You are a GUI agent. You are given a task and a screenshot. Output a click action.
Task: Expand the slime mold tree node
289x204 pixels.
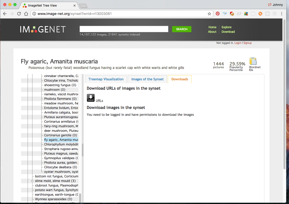tap(32, 181)
